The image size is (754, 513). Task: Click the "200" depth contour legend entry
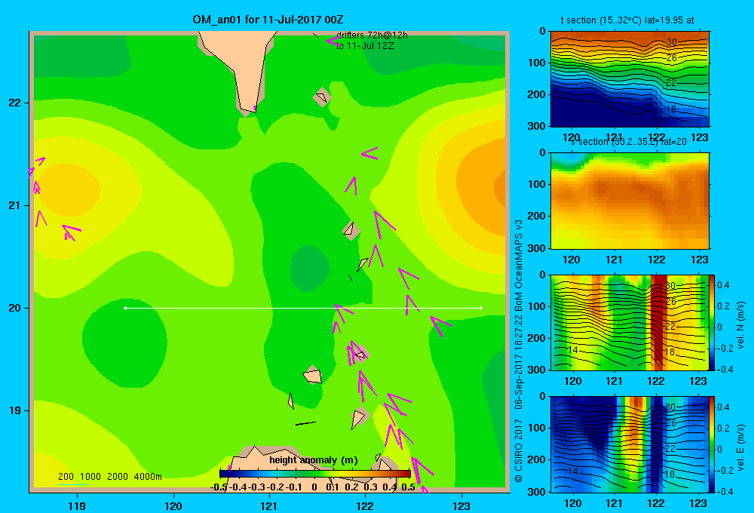[x=66, y=477]
